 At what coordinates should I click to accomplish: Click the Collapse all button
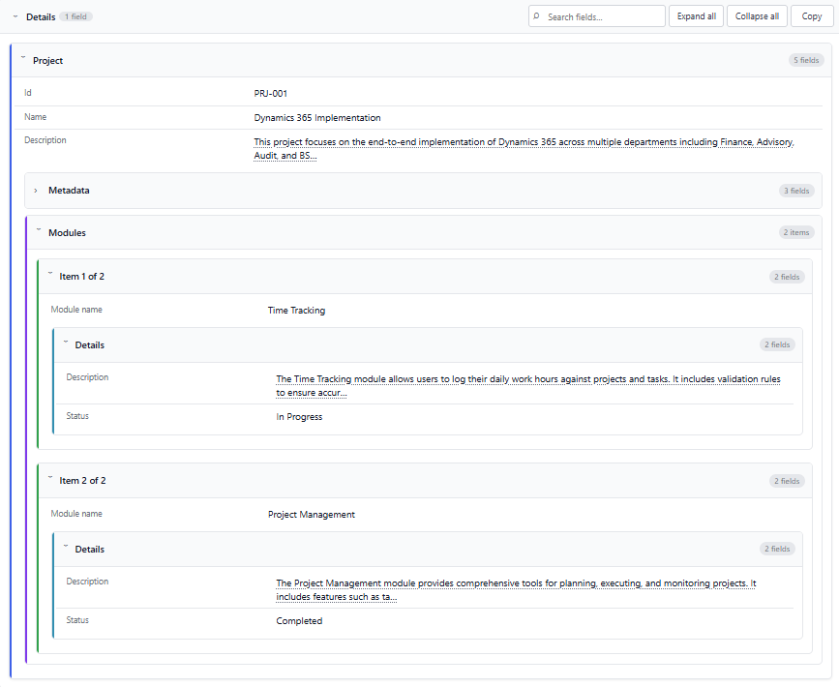[757, 16]
